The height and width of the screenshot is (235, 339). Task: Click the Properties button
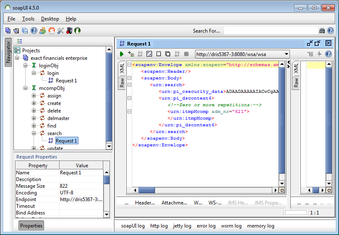click(x=31, y=225)
